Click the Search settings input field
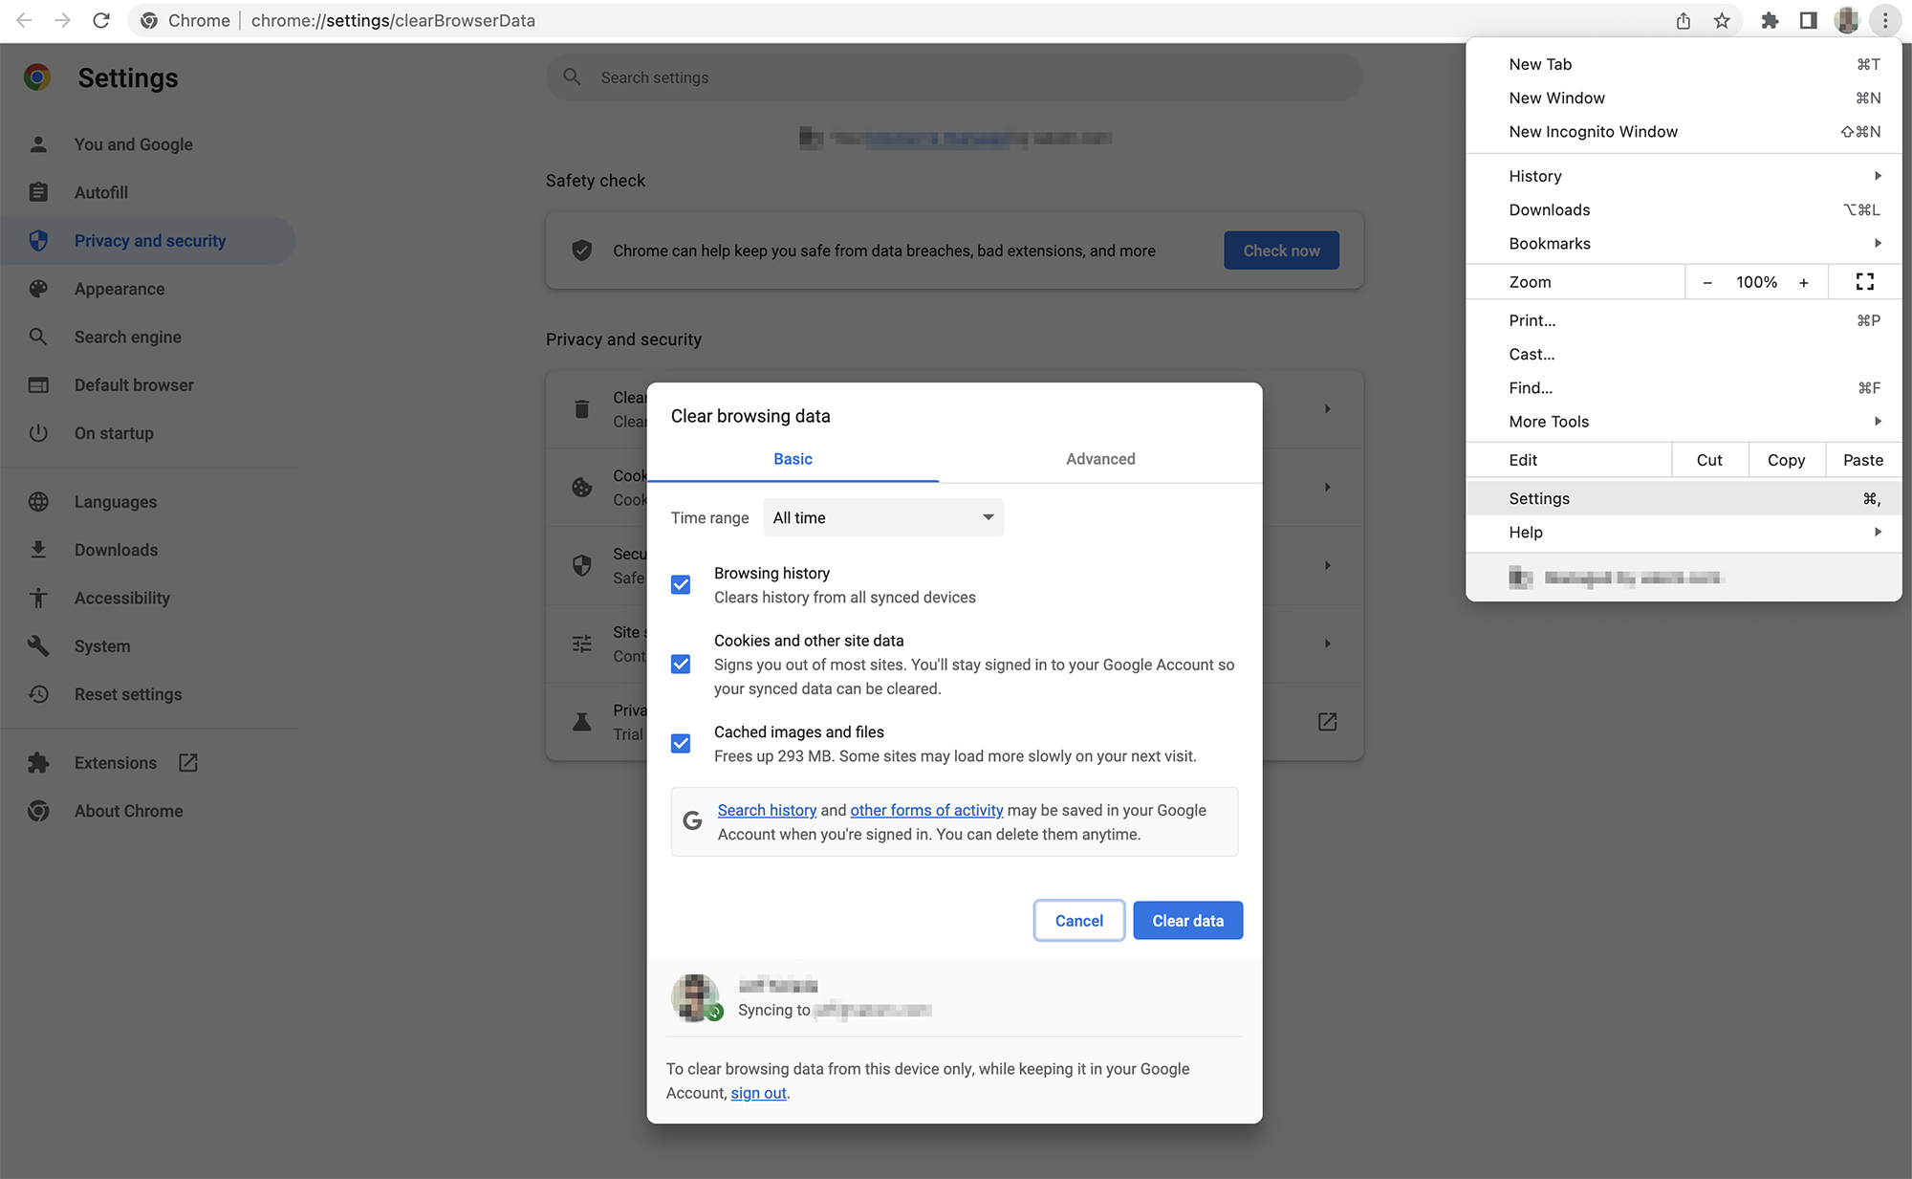Viewport: 1912px width, 1179px height. point(954,77)
